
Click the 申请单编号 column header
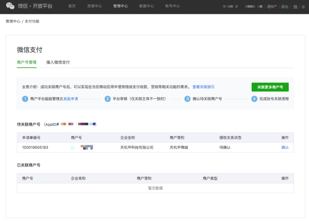(31, 138)
